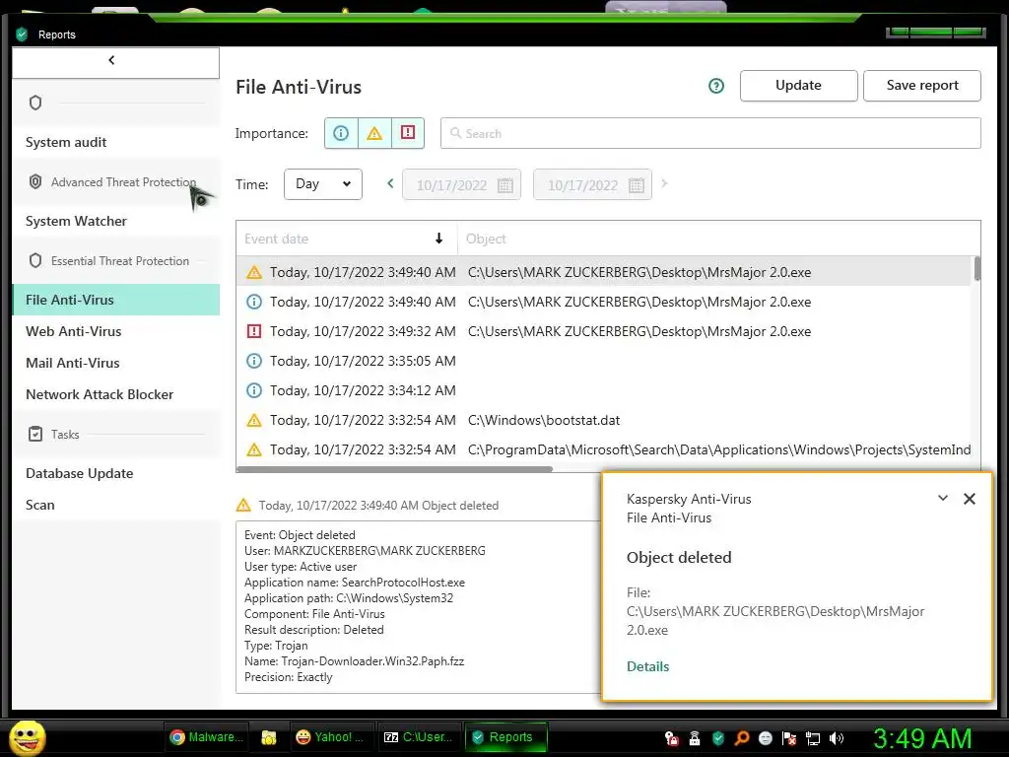Click the back arrow in the sidebar

[111, 60]
